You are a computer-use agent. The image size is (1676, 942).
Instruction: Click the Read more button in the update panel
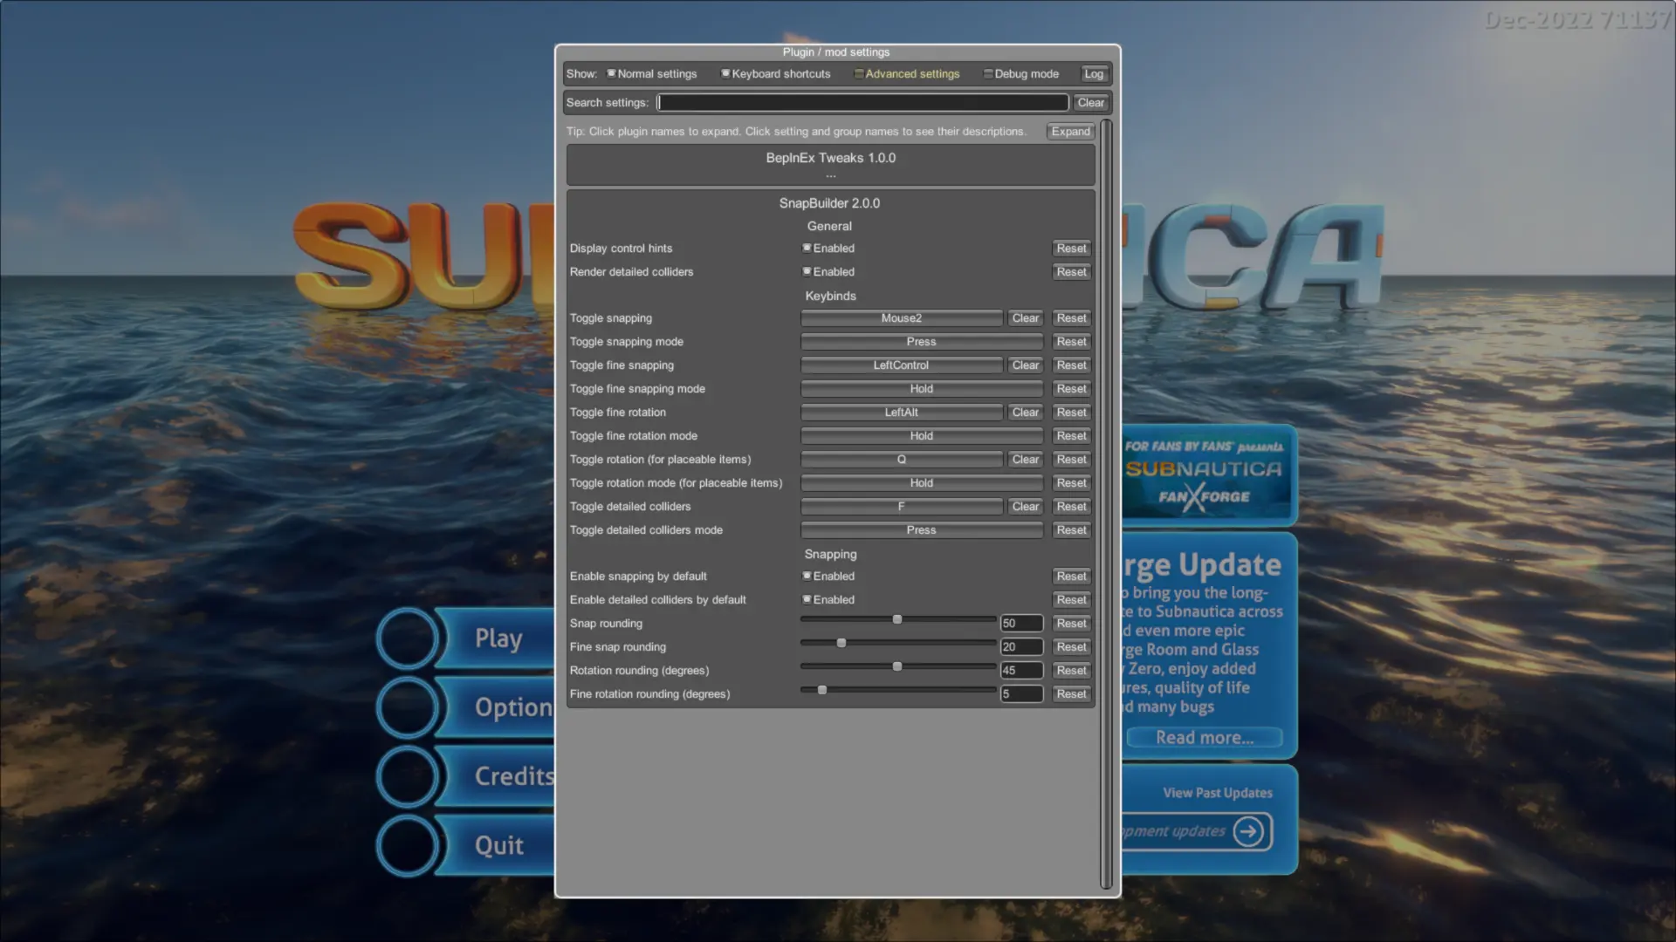click(1203, 737)
